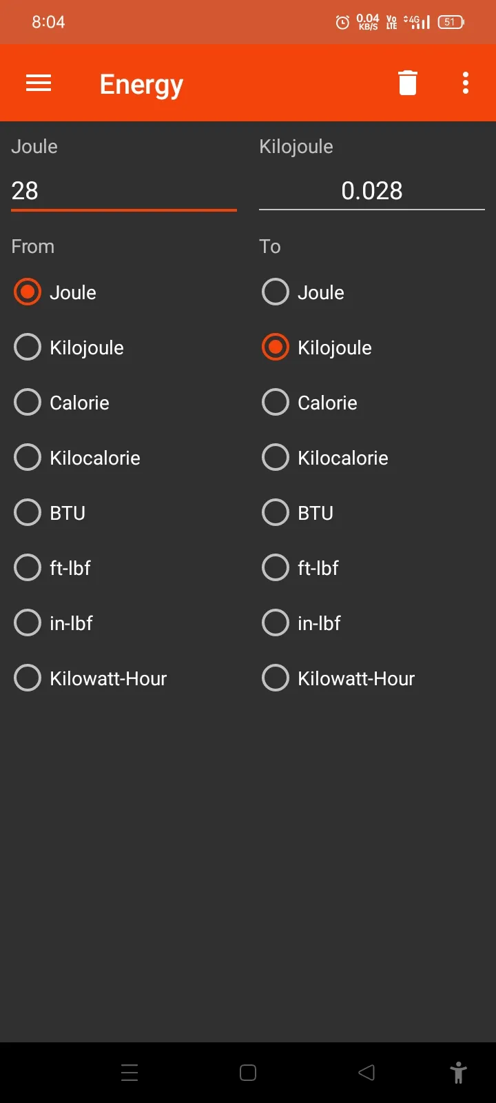Open the three-dot overflow menu

tap(466, 83)
